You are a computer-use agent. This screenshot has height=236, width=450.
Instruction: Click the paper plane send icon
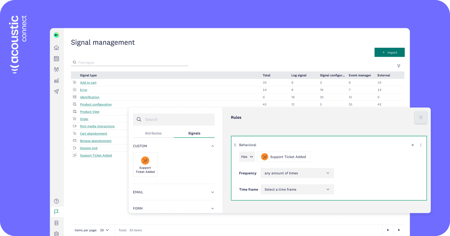point(56,91)
